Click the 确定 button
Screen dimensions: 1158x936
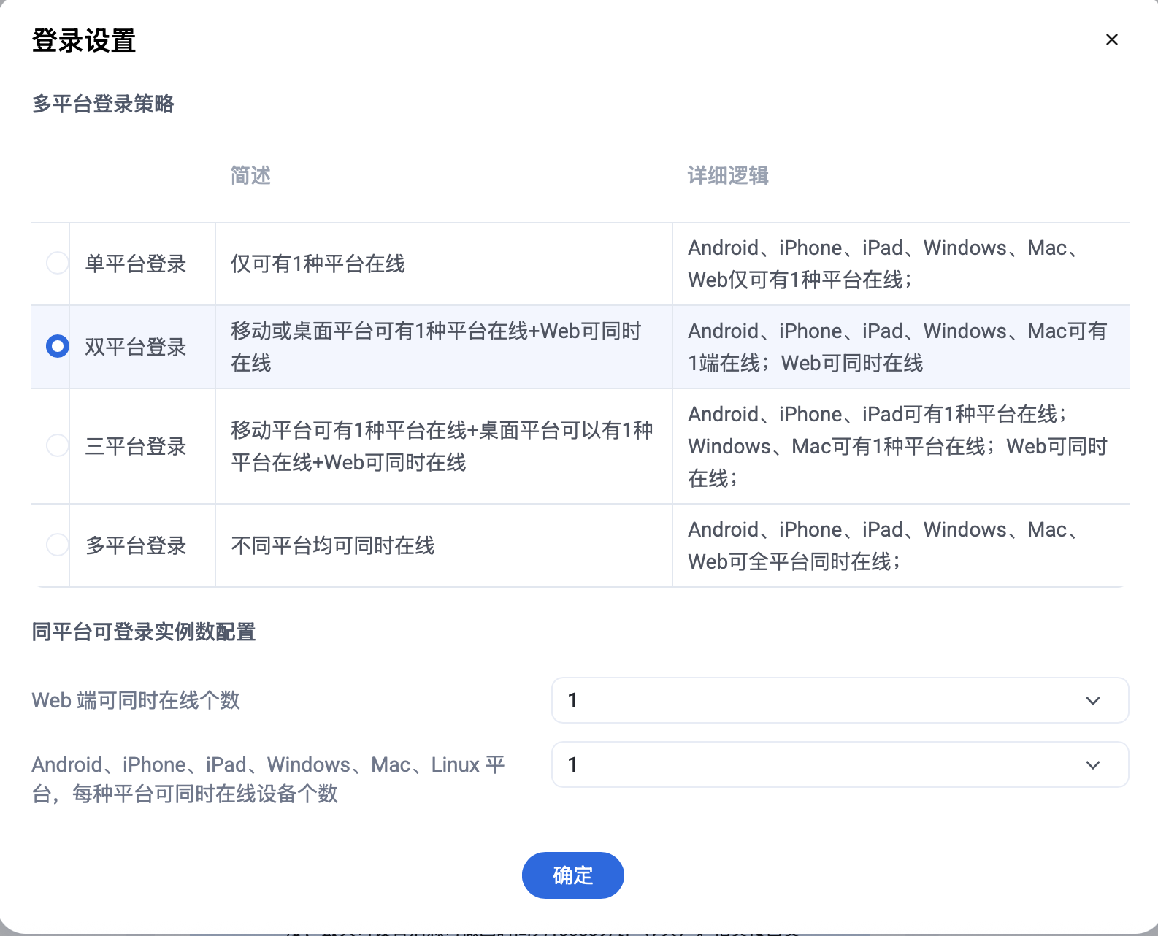click(572, 875)
